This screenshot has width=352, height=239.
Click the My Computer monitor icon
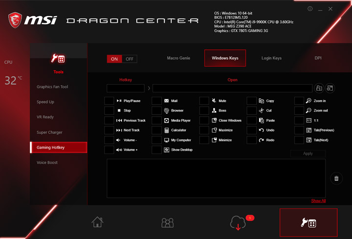[167, 140]
